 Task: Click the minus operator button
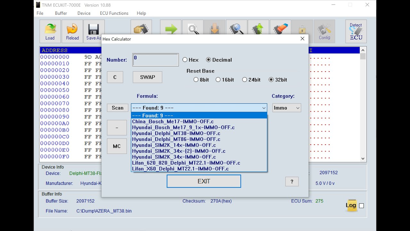(117, 128)
